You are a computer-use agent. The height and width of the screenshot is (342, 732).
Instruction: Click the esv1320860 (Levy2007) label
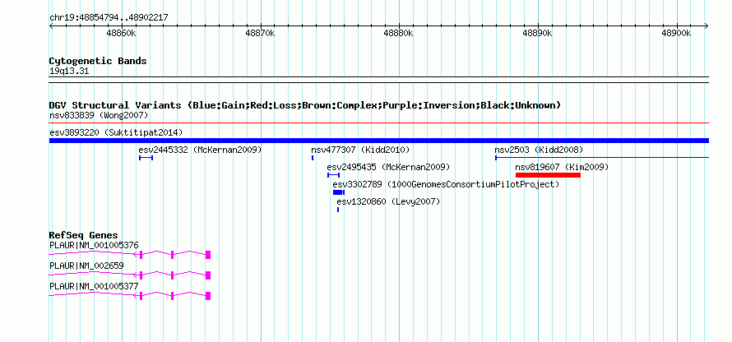point(388,201)
